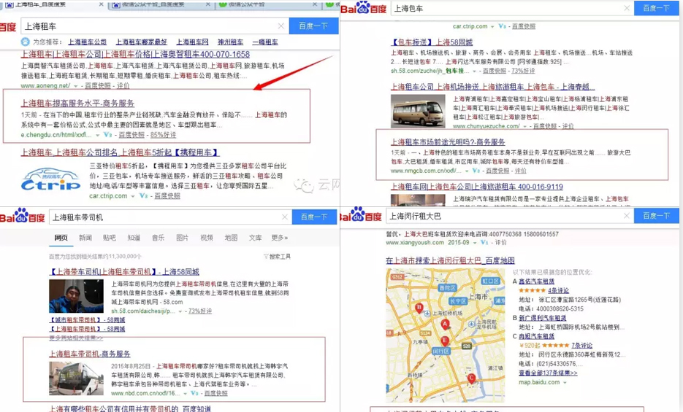
Task: Click map marker E on the Shanghai map
Action: [x=445, y=341]
